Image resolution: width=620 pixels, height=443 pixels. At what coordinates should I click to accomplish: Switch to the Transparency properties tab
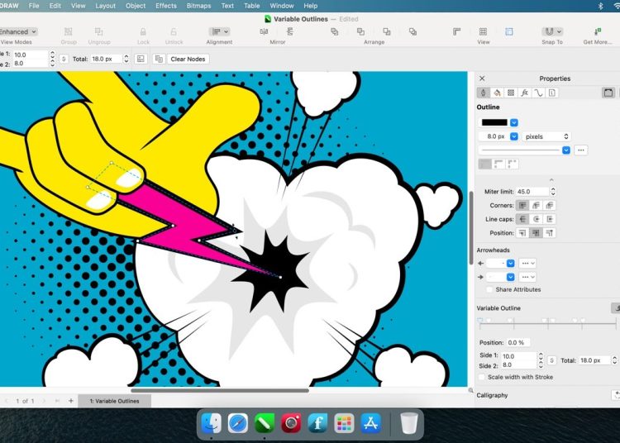(511, 93)
